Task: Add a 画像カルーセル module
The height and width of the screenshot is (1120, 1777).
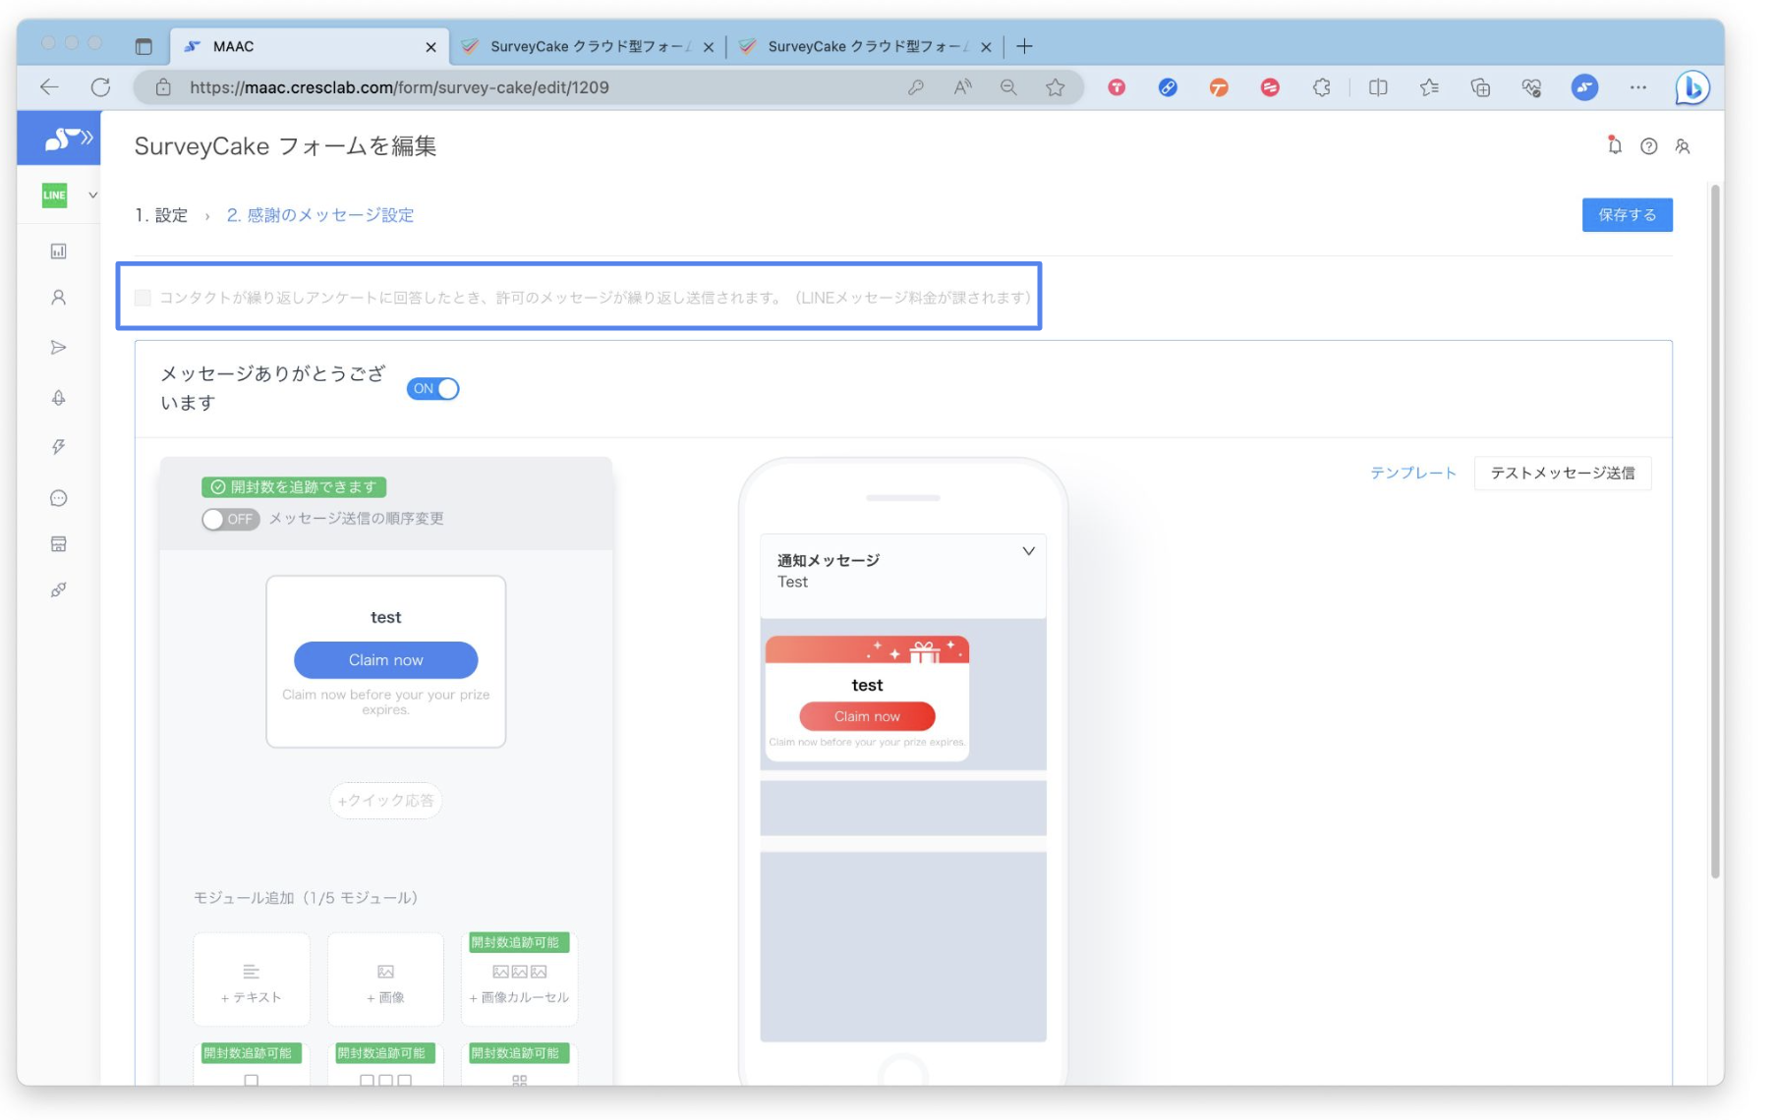Action: pyautogui.click(x=519, y=980)
